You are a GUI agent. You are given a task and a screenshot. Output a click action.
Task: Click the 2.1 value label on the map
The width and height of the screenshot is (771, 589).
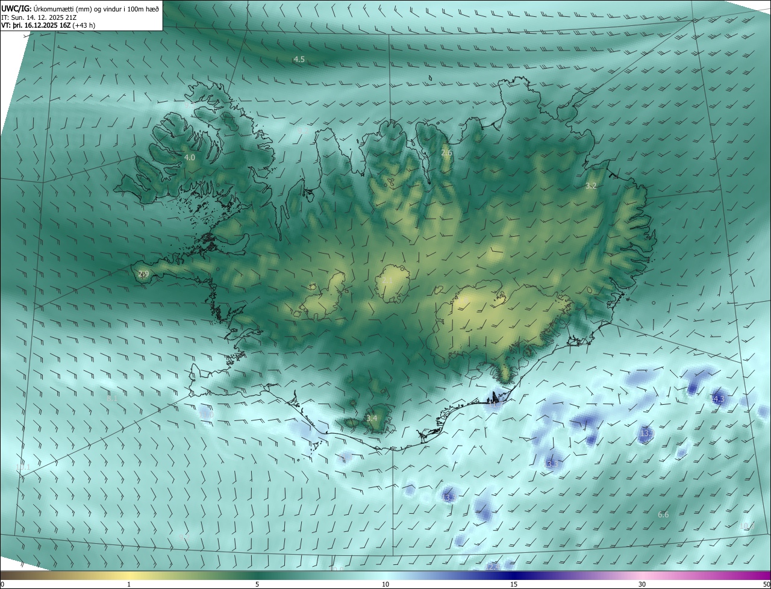[x=387, y=281]
